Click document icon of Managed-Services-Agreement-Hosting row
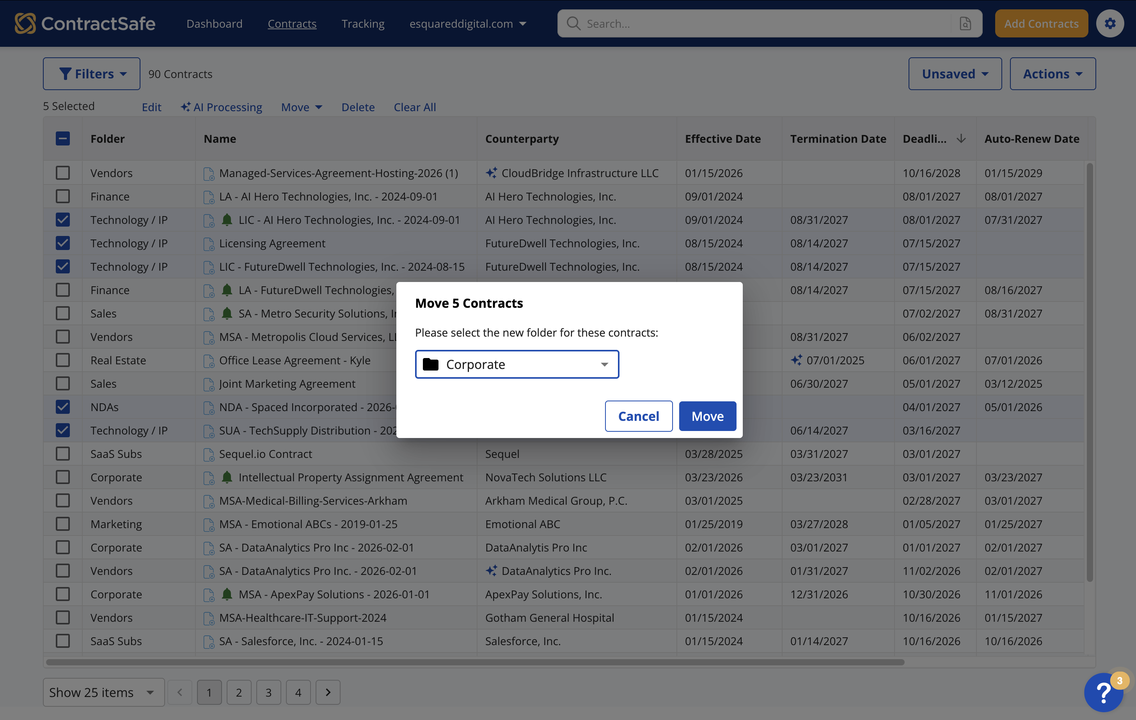The height and width of the screenshot is (720, 1136). (x=209, y=173)
